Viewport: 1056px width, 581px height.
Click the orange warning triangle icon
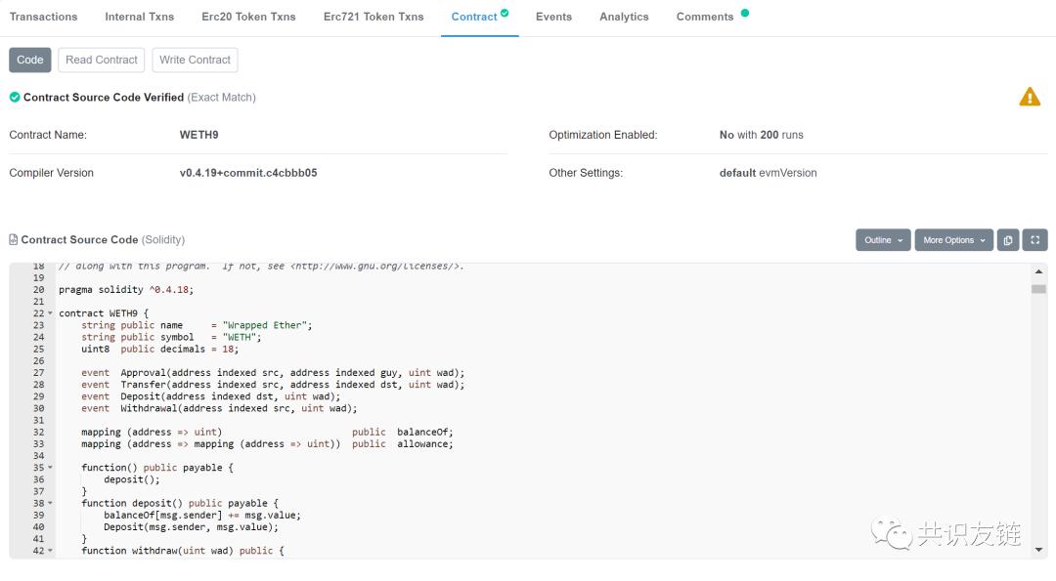(x=1030, y=98)
